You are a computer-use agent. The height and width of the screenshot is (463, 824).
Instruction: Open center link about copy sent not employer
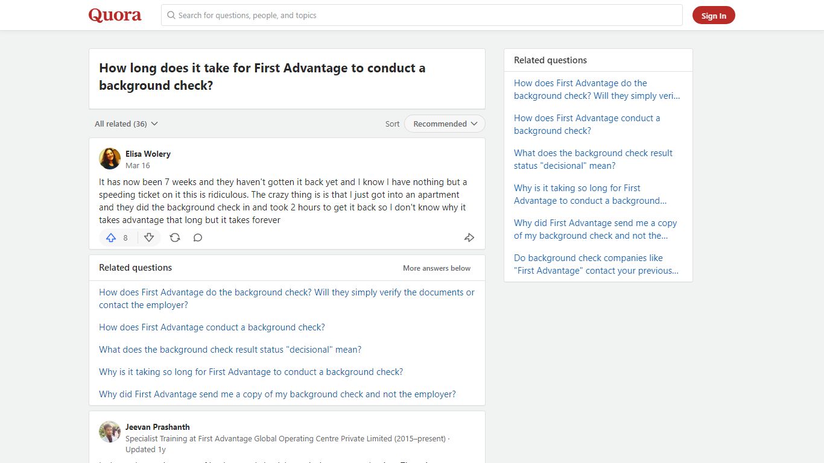coord(277,394)
